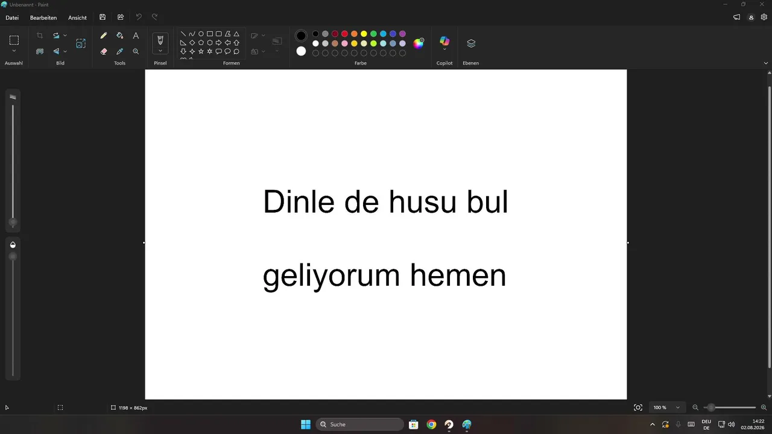
Task: Open the Bearbeiten menu
Action: coord(43,17)
